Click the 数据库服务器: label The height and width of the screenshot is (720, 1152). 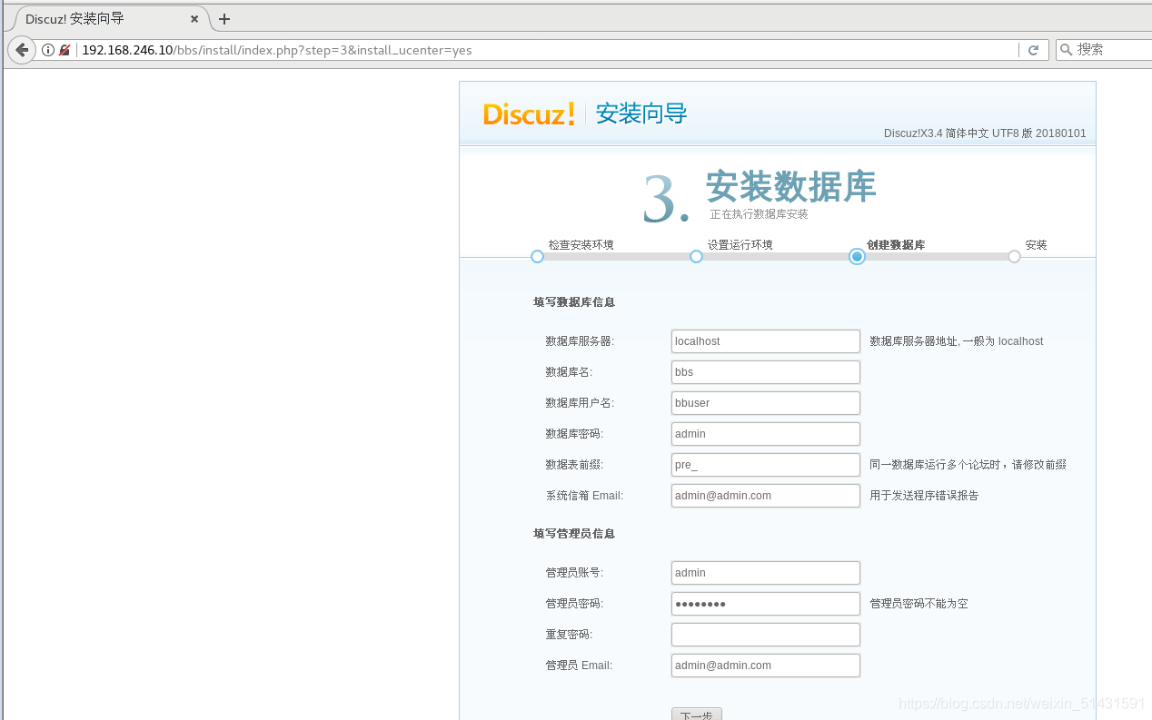point(580,341)
